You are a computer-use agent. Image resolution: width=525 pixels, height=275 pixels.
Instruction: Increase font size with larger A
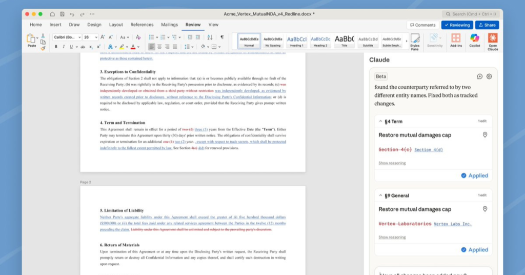[x=103, y=37]
